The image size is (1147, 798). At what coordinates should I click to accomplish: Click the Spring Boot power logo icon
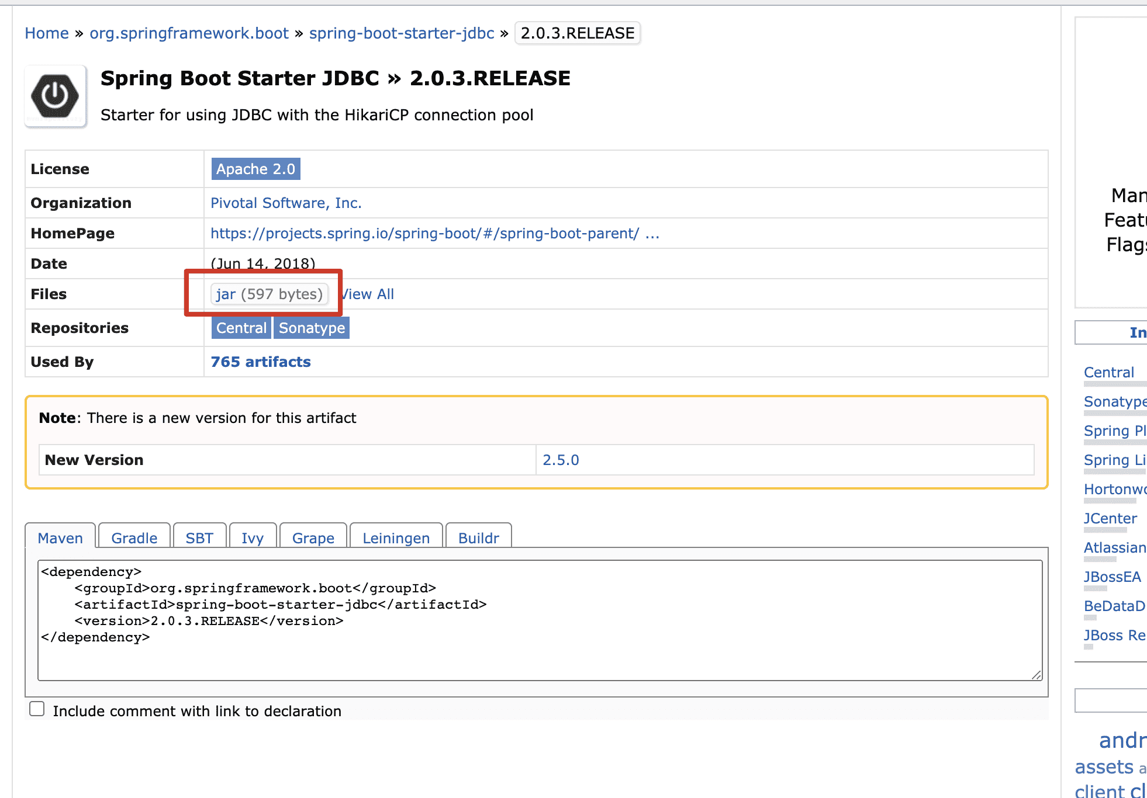(56, 96)
